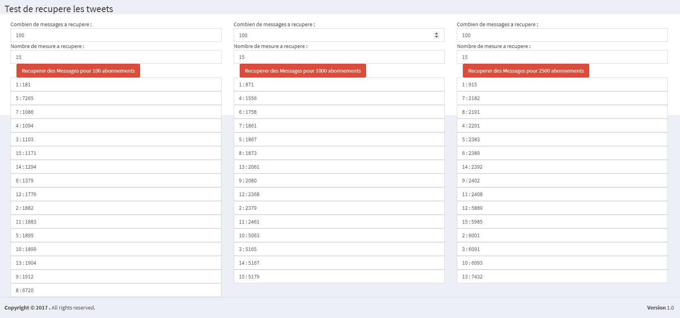Pick the list entry "5 : 2383"
680x318 pixels.
[x=562, y=139]
